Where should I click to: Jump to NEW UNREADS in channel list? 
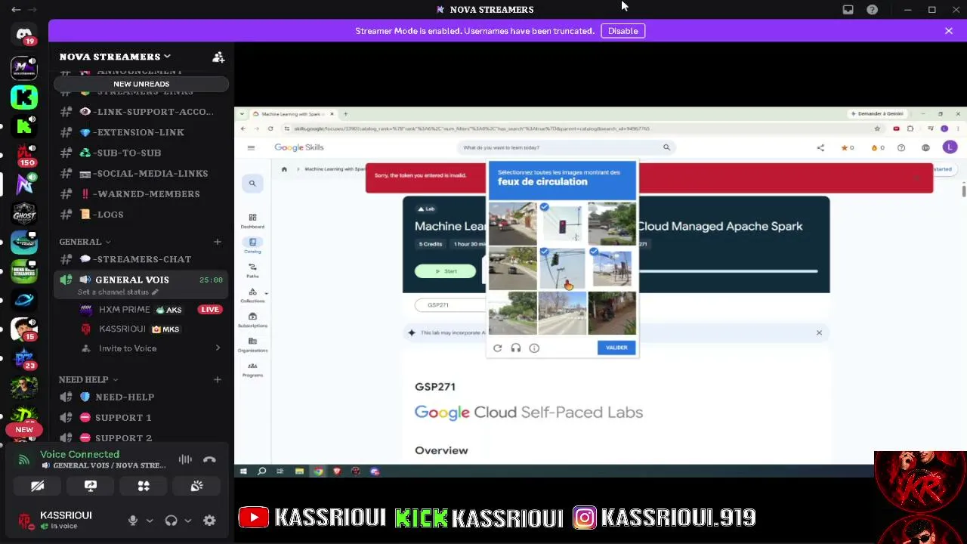[x=141, y=84]
